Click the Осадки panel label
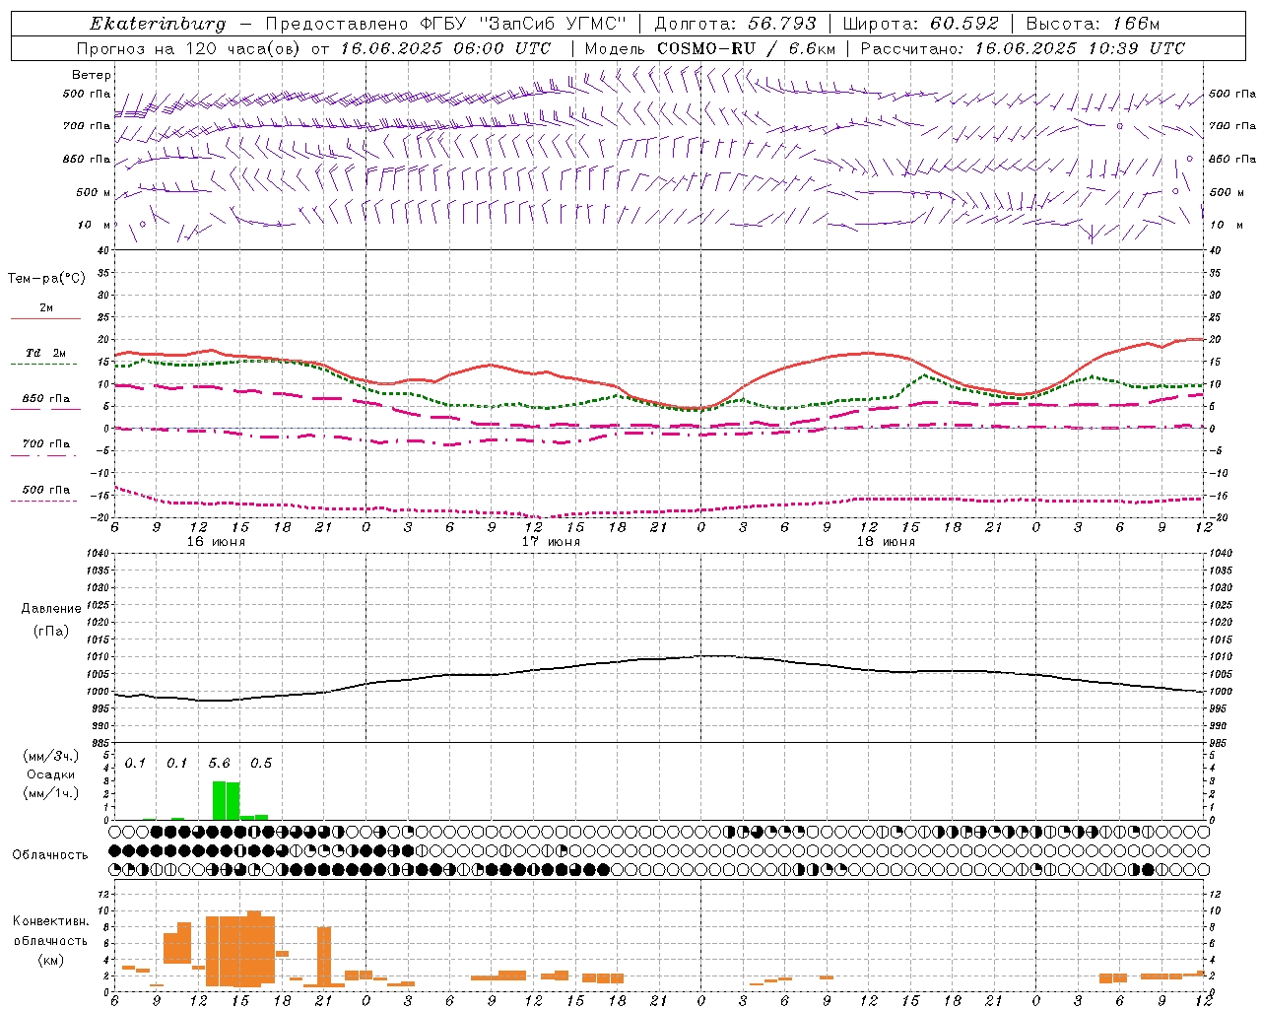The width and height of the screenshot is (1261, 1009). 50,774
